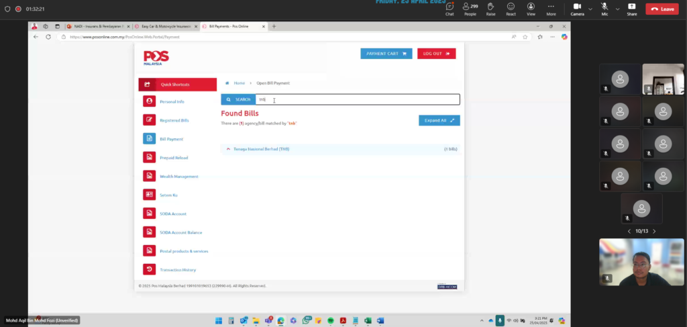687x327 pixels.
Task: Open Postal products & services
Action: click(184, 251)
